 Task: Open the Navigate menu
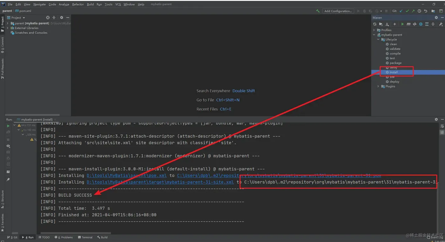[x=39, y=4]
